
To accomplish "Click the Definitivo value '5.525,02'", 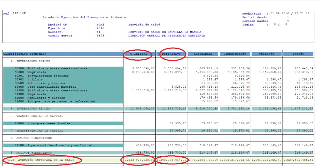I will 179,87.
